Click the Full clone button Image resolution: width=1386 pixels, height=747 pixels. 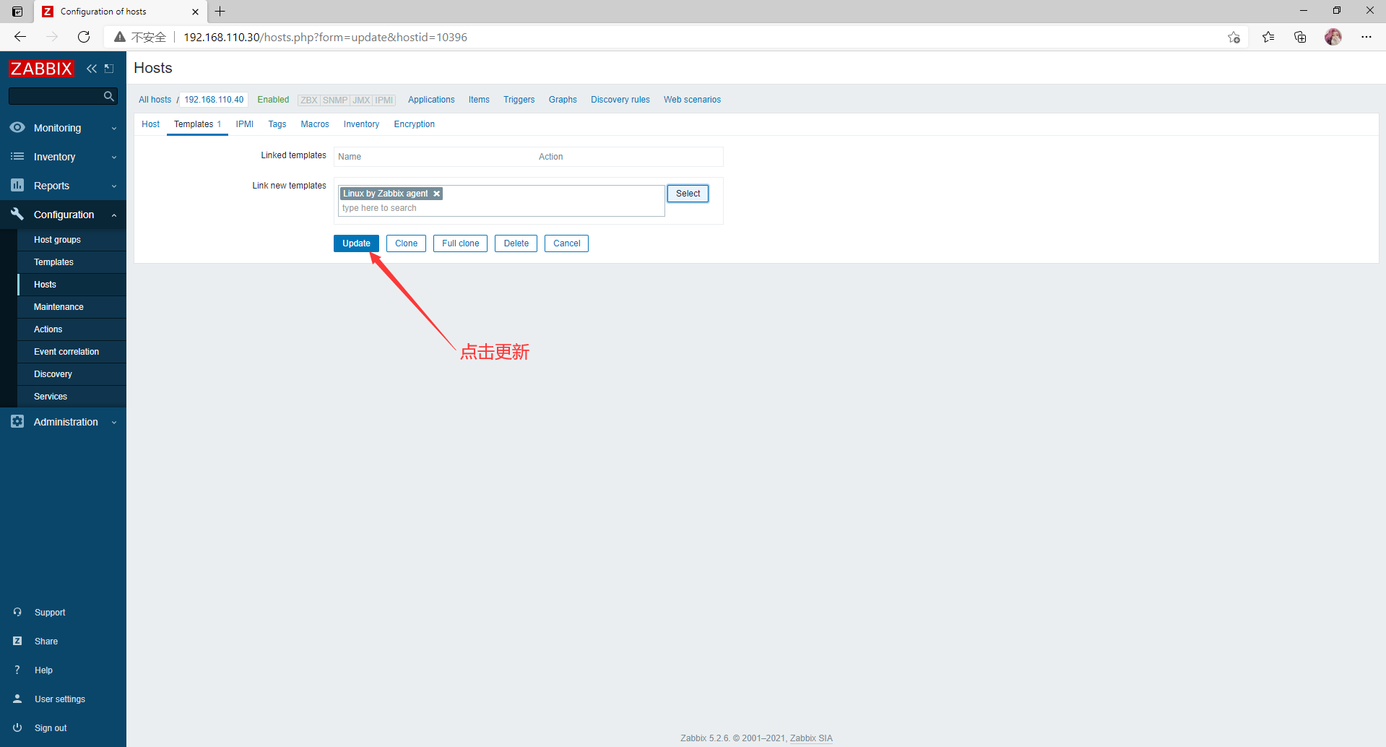(461, 243)
